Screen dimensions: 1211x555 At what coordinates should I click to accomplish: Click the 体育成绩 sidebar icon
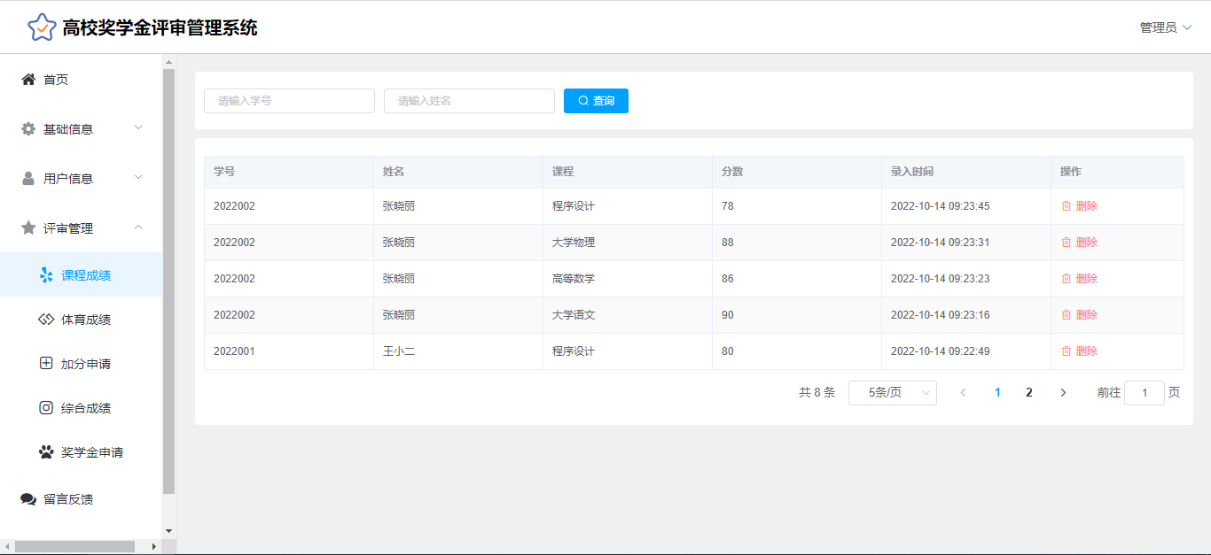(x=46, y=320)
